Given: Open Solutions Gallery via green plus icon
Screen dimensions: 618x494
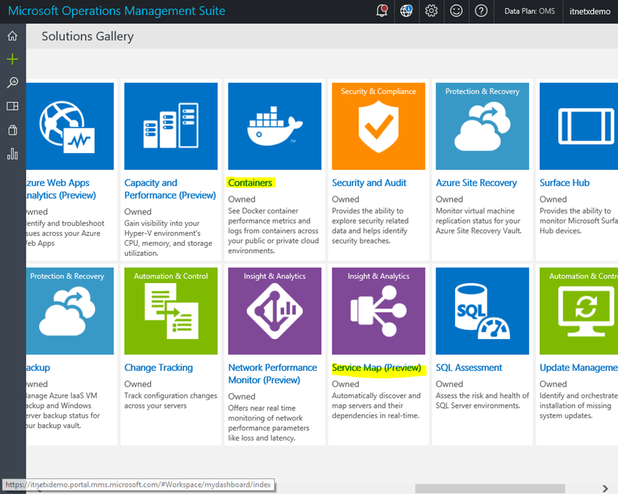Looking at the screenshot, I should point(12,59).
